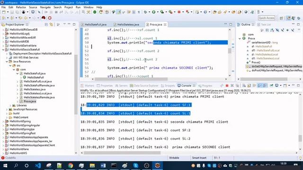
Task: Click Remove All Terminated Launches icon
Action: 237,85
